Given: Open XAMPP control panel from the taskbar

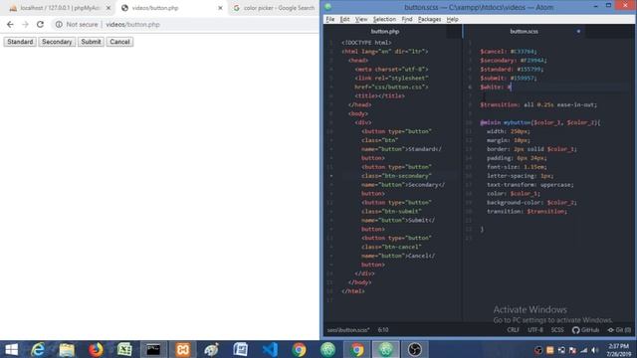Looking at the screenshot, I should coord(183,349).
